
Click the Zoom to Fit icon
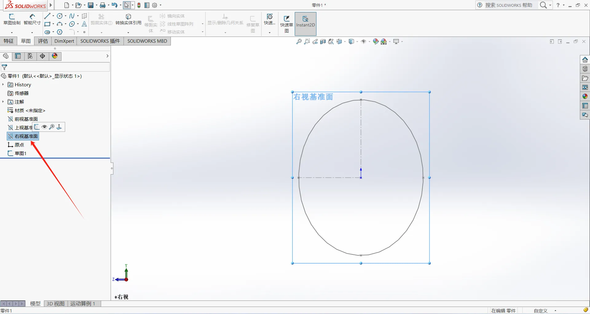coord(299,41)
